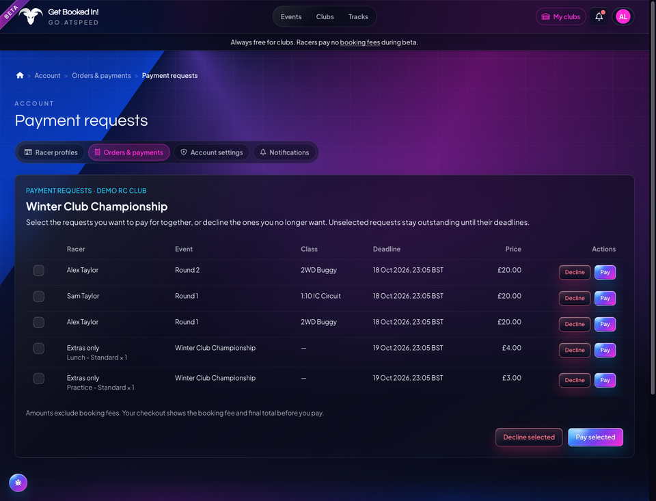
Task: Go to home via breadcrumb house icon
Action: point(20,75)
